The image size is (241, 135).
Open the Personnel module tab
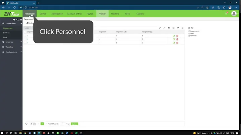[x=29, y=14]
